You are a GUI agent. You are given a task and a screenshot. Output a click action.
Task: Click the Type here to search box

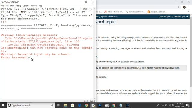[31, 105]
